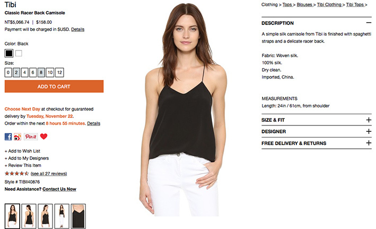The image size is (376, 229).
Task: Select the black color swatch
Action: (9, 53)
